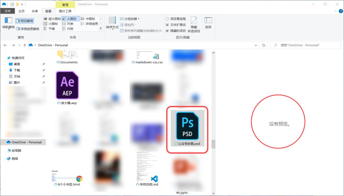Click the new folder icon in title bar
The image size is (344, 196).
click(17, 4)
